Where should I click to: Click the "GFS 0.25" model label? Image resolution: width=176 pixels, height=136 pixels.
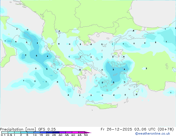pos(47,129)
